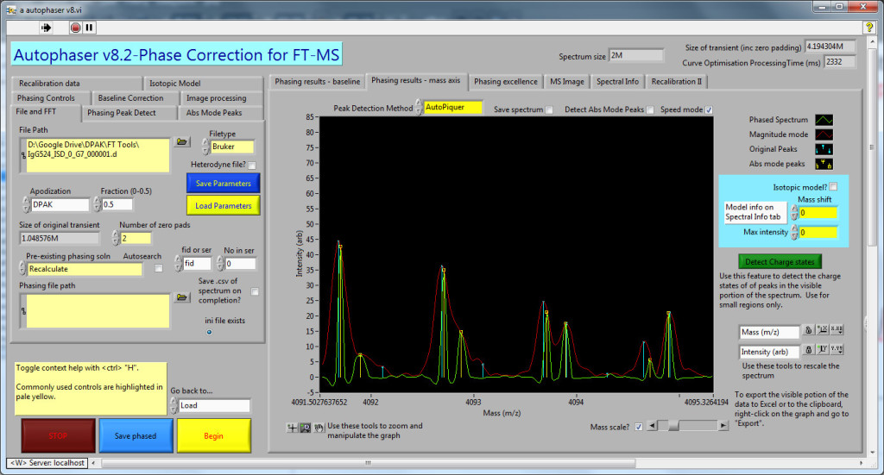The height and width of the screenshot is (475, 884).
Task: Click the ini file exists indicator
Action: [x=209, y=332]
